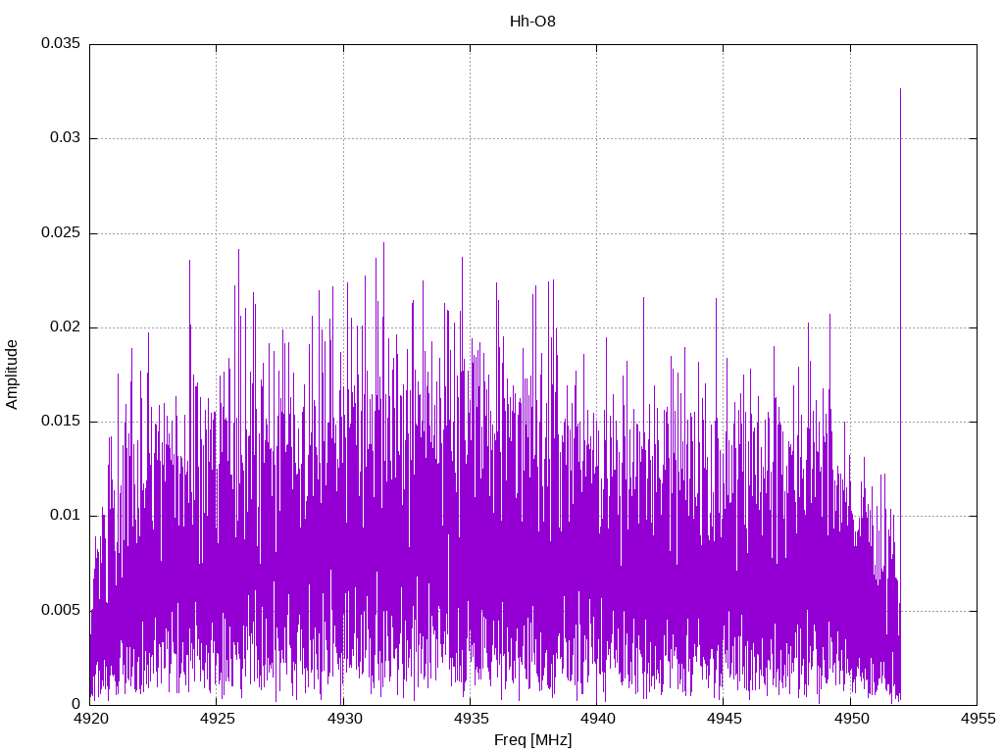Click the 4935 x-axis tick label
Image resolution: width=1004 pixels, height=753 pixels.
(470, 720)
